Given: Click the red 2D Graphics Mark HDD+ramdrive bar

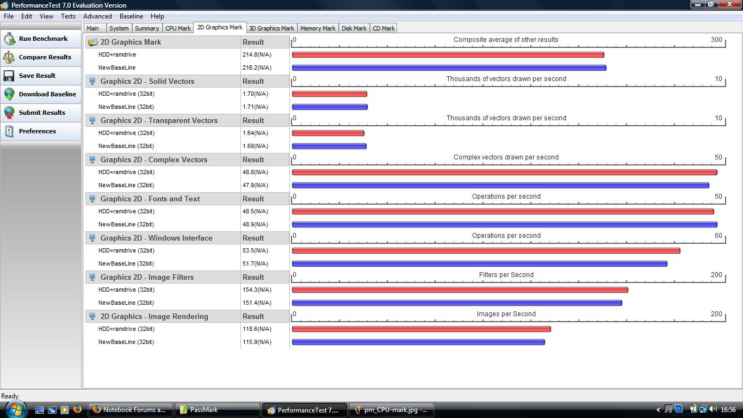Looking at the screenshot, I should pyautogui.click(x=448, y=54).
